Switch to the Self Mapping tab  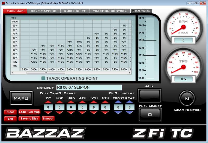(x=44, y=11)
